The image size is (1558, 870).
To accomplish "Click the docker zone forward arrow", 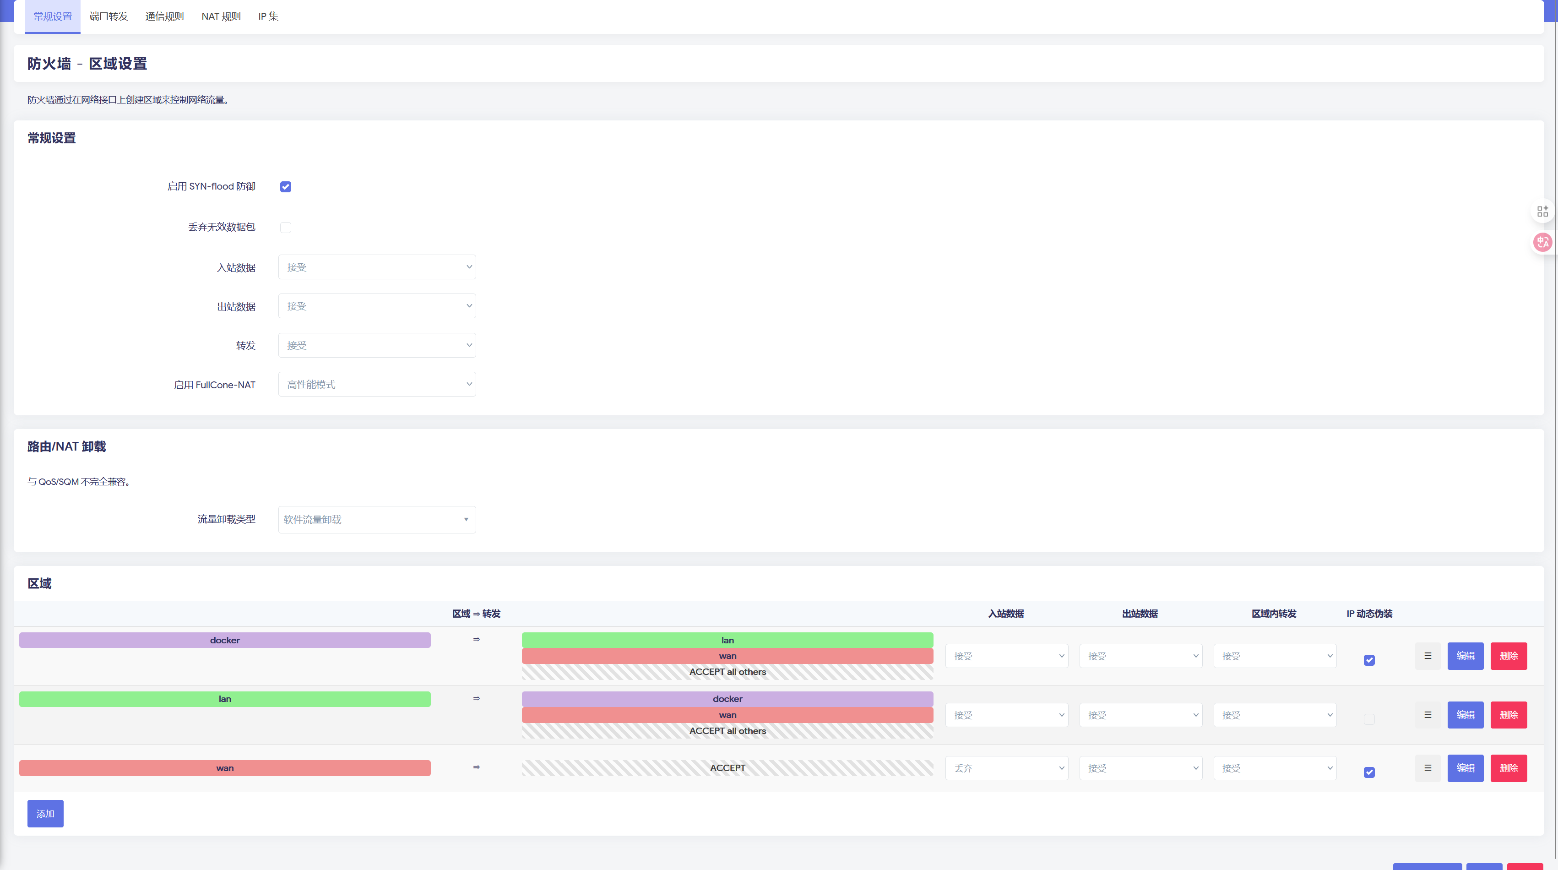I will coord(476,640).
